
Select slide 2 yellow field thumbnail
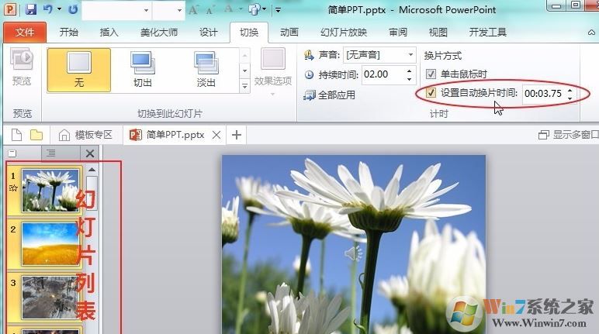coord(50,244)
